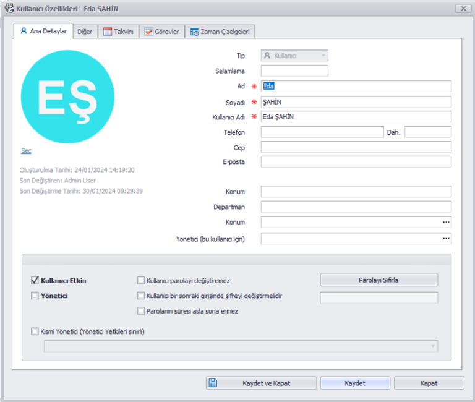Click the calendar icon on the Takvim tab
The height and width of the screenshot is (402, 475).
point(108,32)
